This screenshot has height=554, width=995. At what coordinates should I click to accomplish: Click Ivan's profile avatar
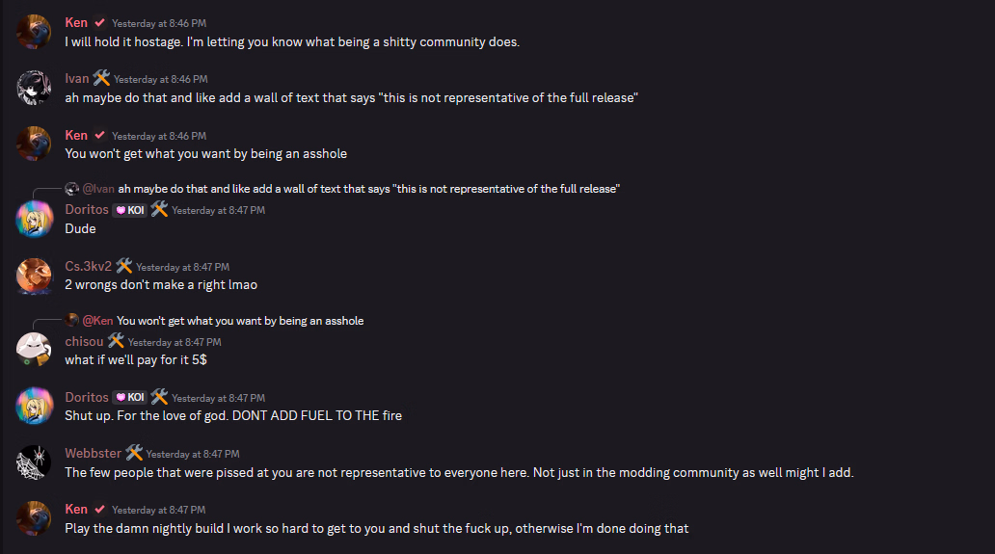(34, 88)
